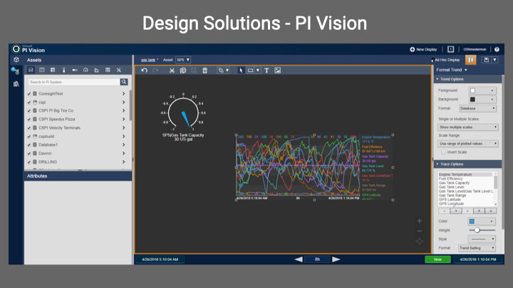Click the Copy icon

click(x=183, y=70)
